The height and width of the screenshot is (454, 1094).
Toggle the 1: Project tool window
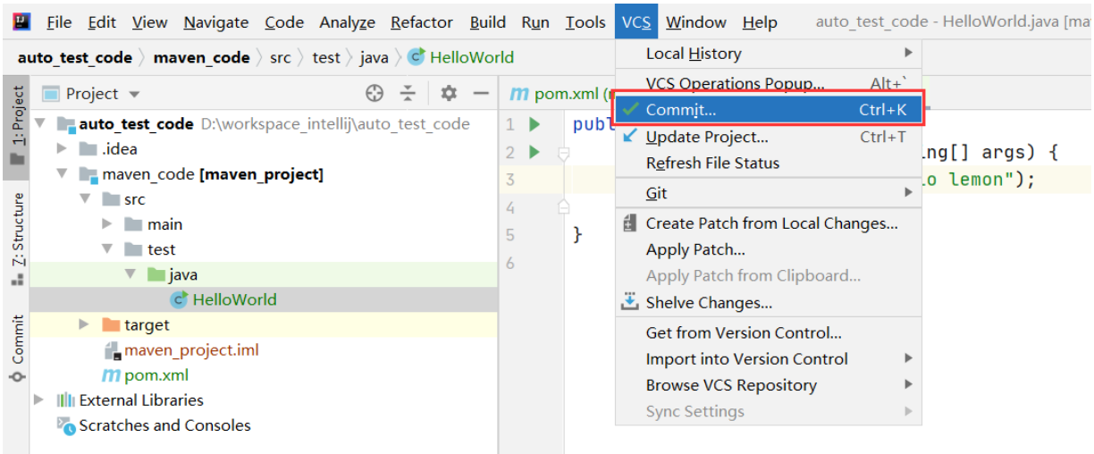click(x=17, y=125)
